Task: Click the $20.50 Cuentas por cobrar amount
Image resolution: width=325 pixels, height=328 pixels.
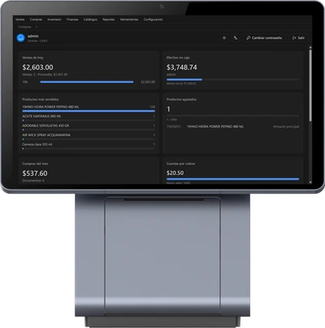Action: click(x=175, y=173)
